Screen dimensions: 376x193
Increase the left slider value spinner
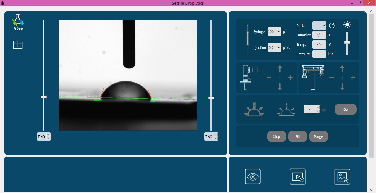pos(48,135)
